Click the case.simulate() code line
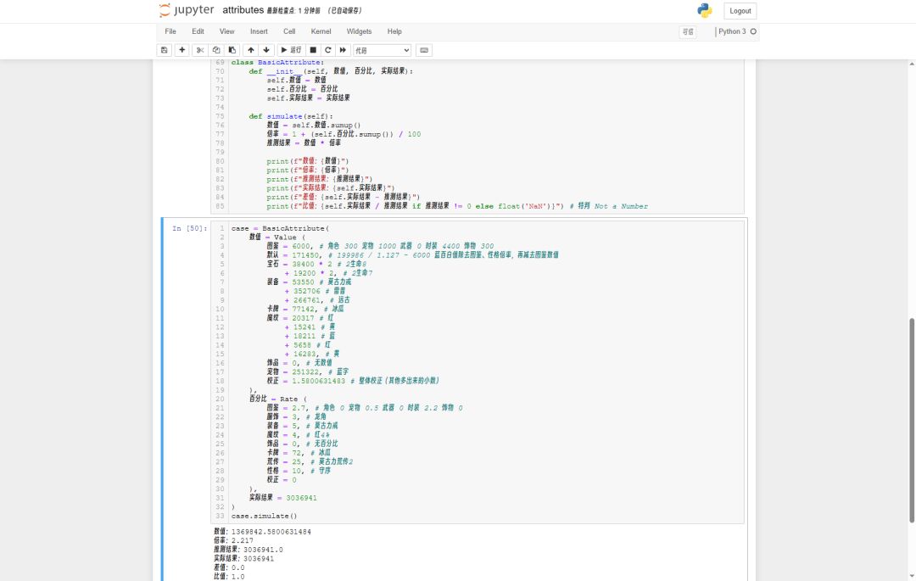 click(x=264, y=517)
